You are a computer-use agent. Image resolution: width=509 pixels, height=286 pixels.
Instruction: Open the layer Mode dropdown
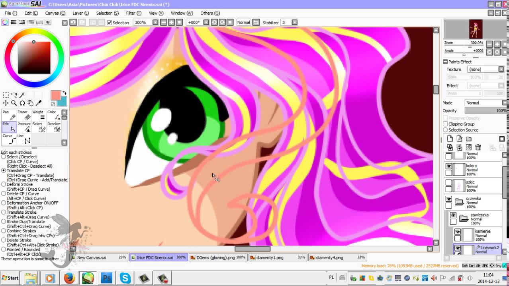[x=505, y=102]
